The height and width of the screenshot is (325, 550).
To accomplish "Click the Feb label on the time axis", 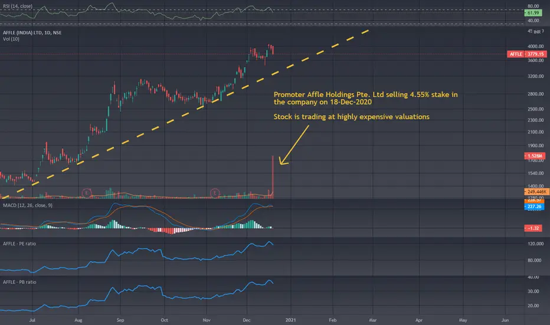I will [x=332, y=320].
